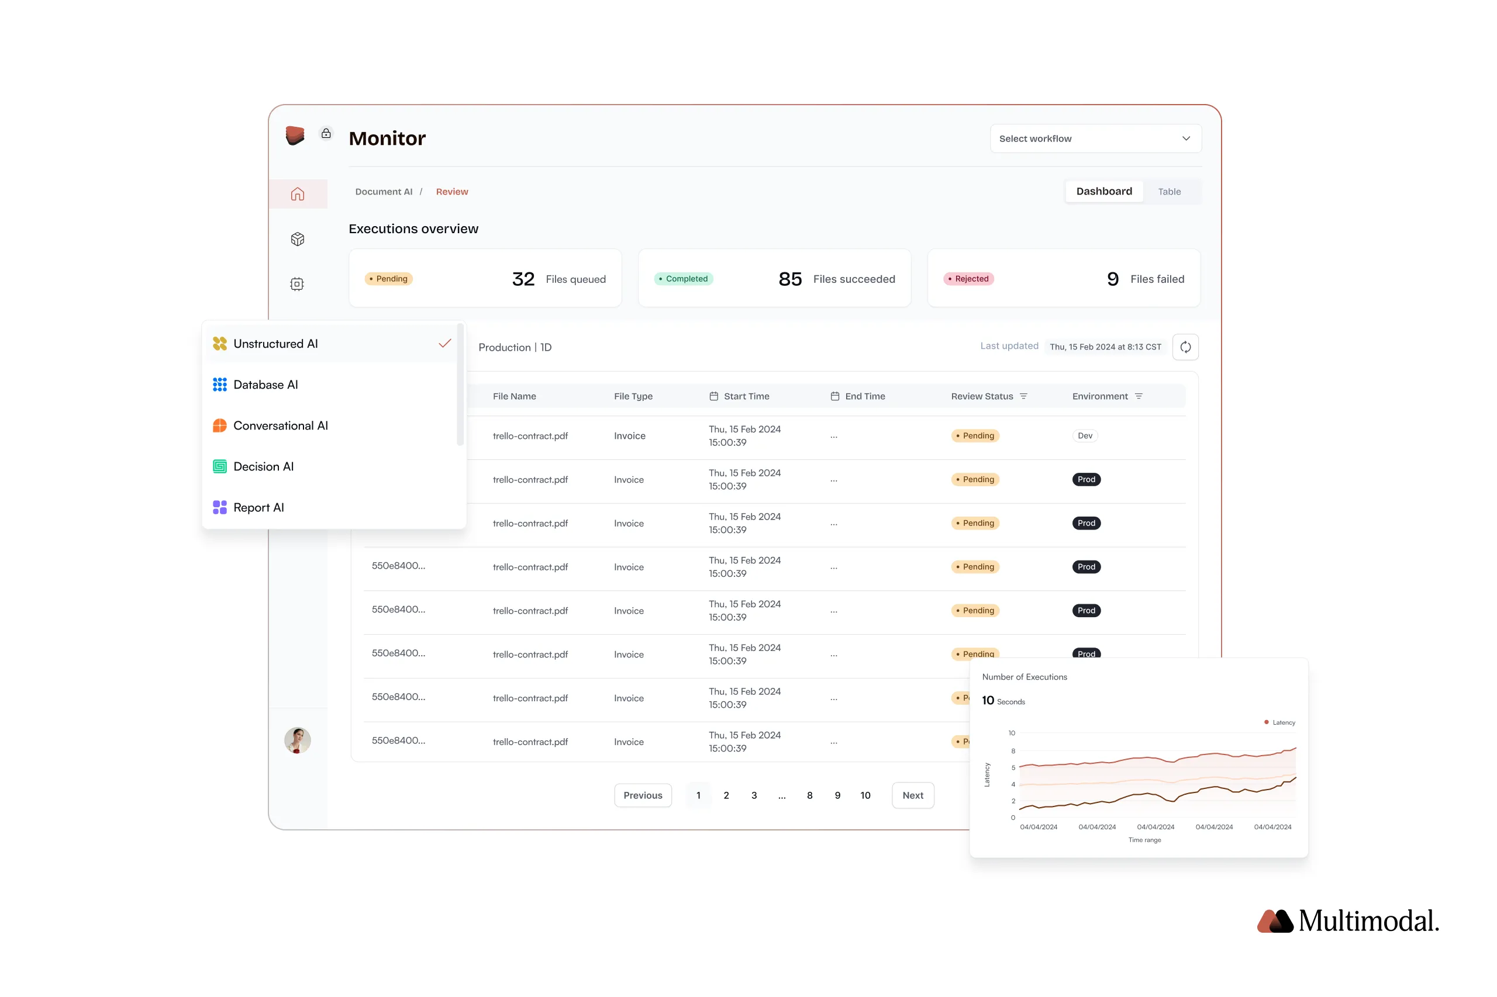Screen dimensions: 1497x997
Task: Click the Previous pagination button
Action: 643,795
